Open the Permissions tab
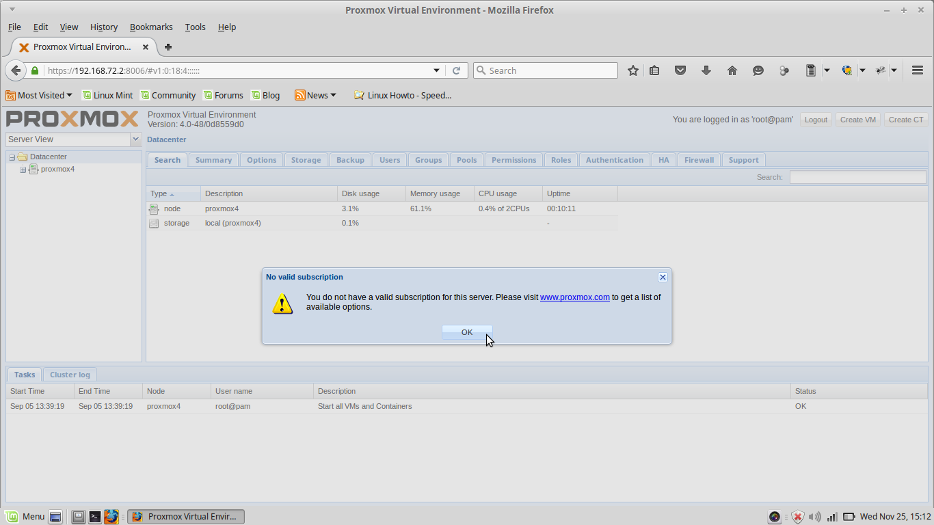 pyautogui.click(x=513, y=160)
